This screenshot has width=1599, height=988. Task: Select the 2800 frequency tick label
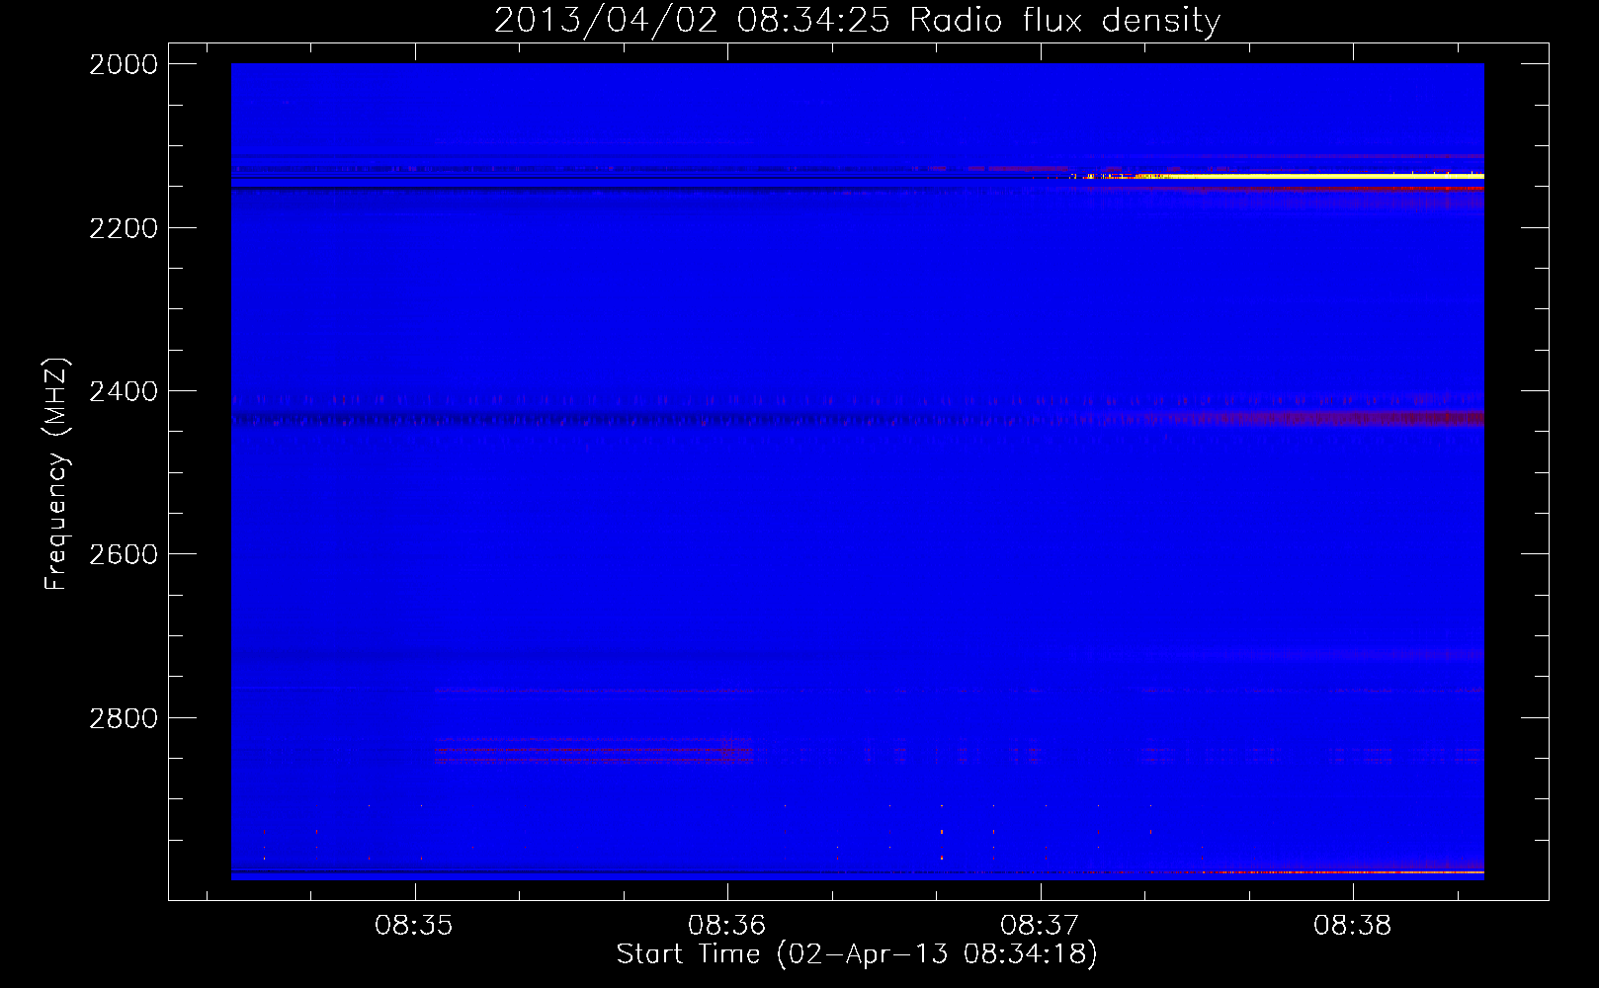(x=124, y=718)
